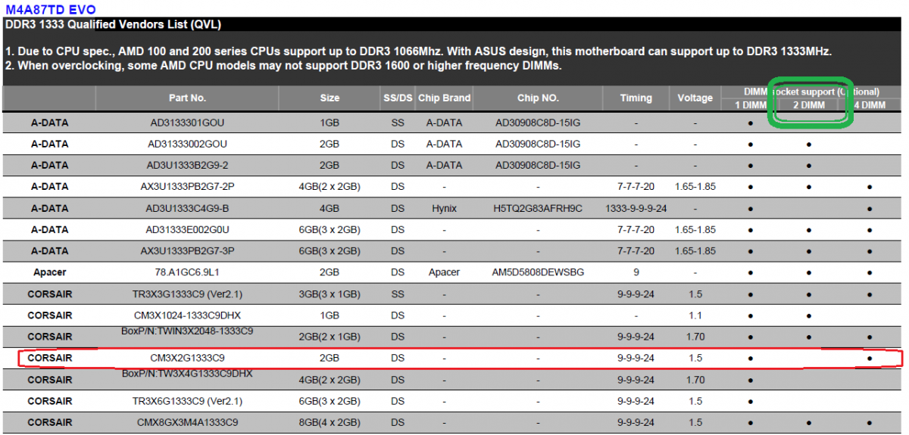Click voltage 1.70 in the TWIN3X2048-1333C9 row
The width and height of the screenshot is (909, 435).
pyautogui.click(x=695, y=337)
